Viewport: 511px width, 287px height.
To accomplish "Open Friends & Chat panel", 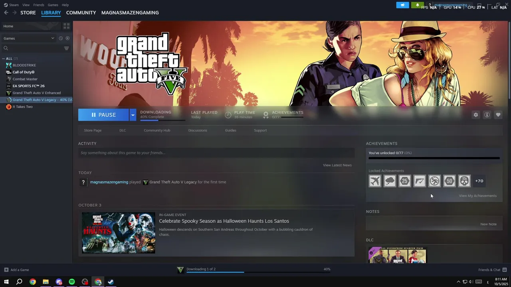I will click(492, 270).
